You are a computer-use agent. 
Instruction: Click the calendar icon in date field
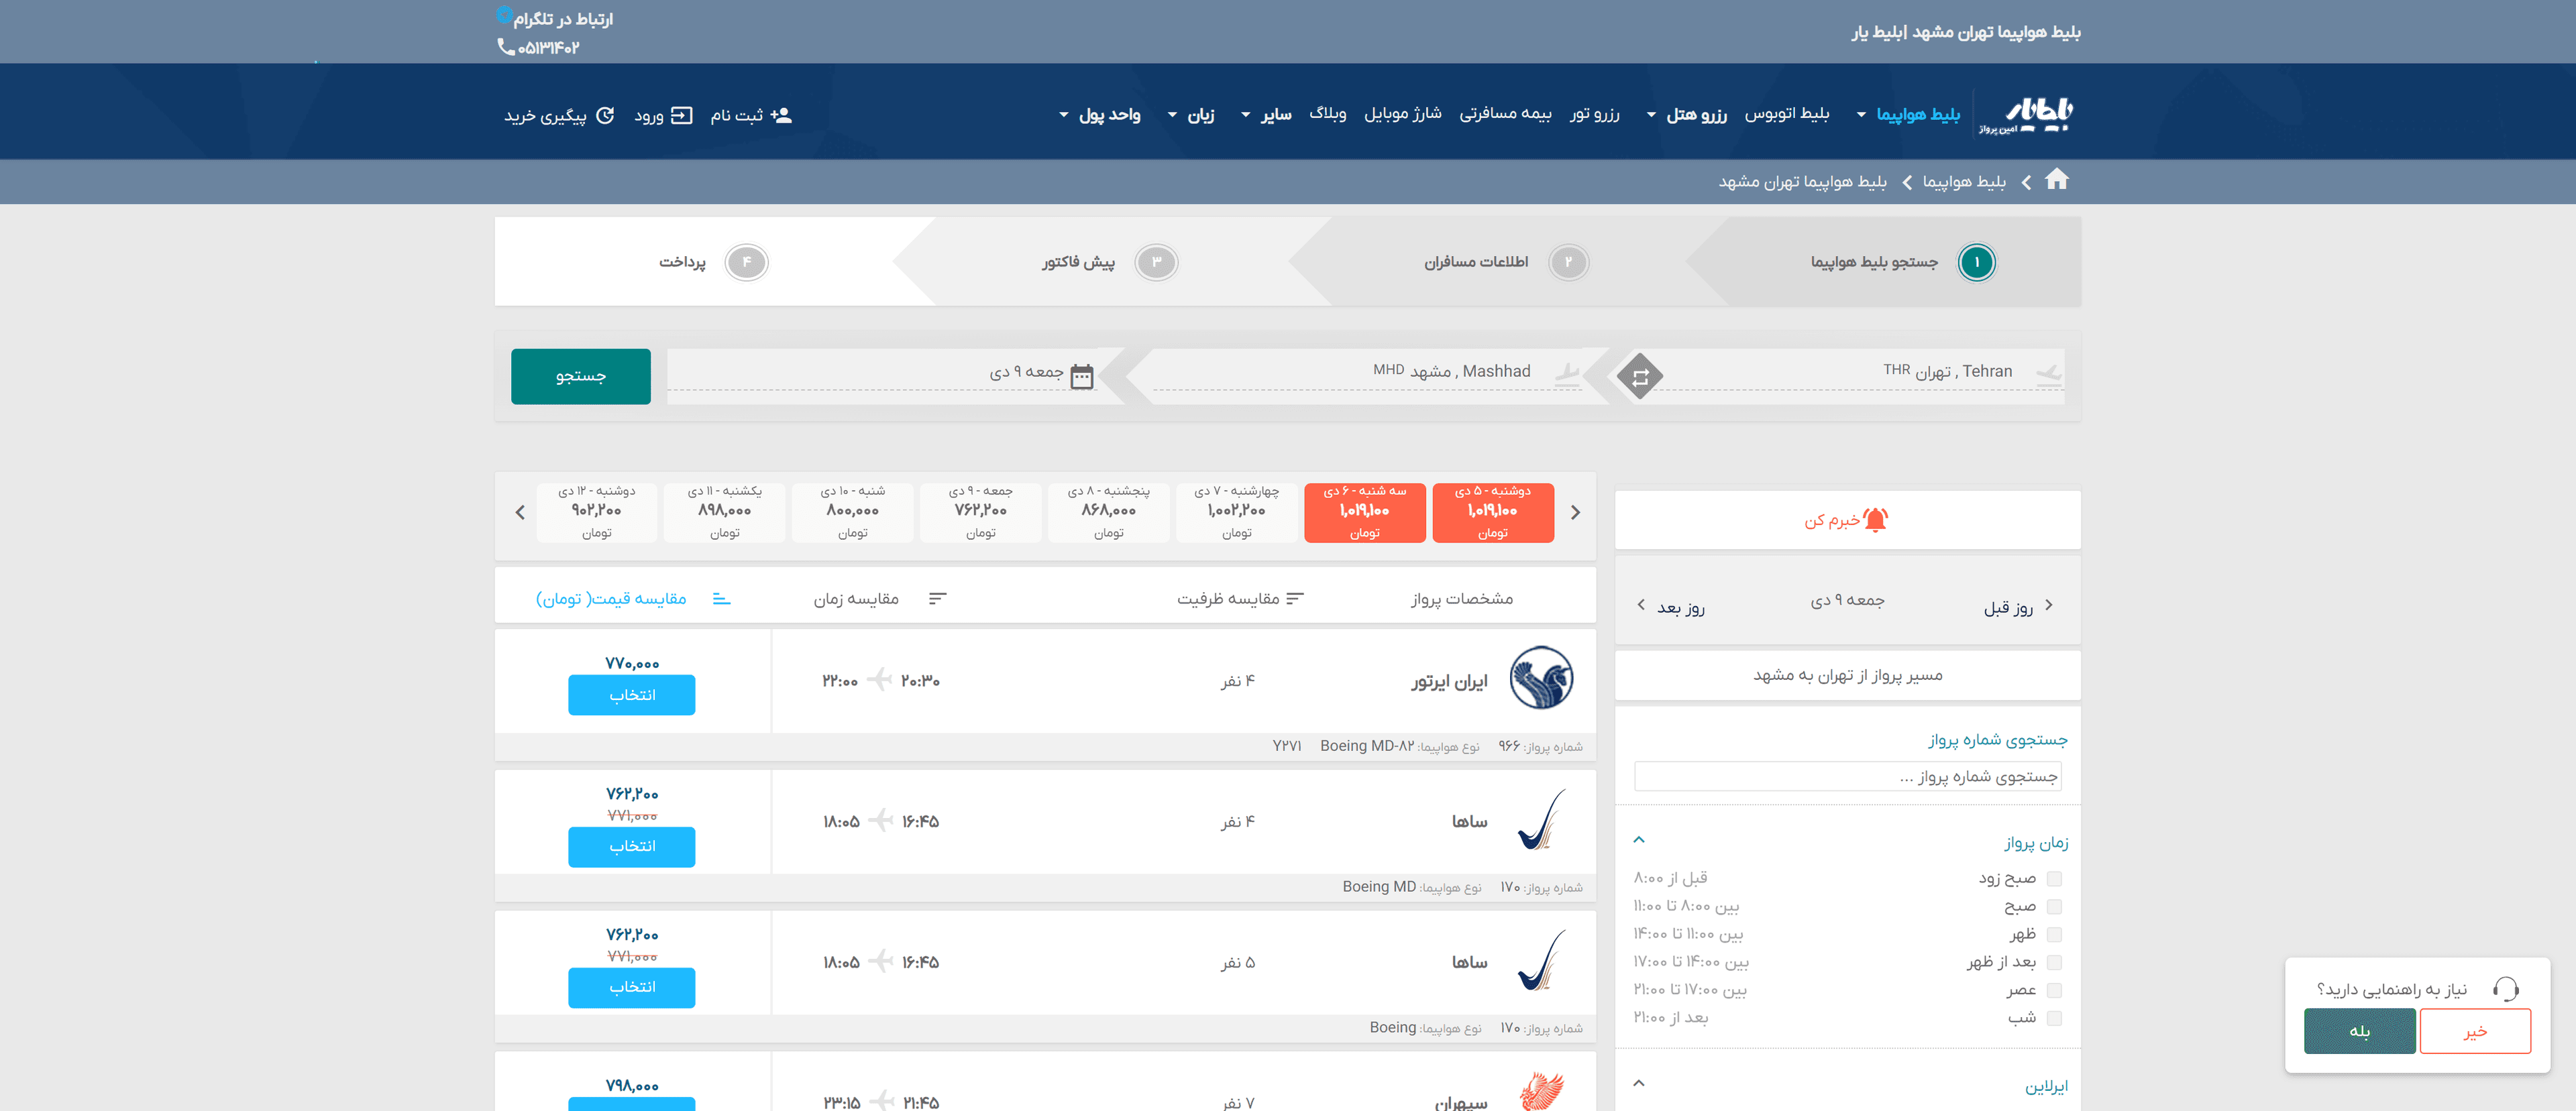click(1081, 375)
